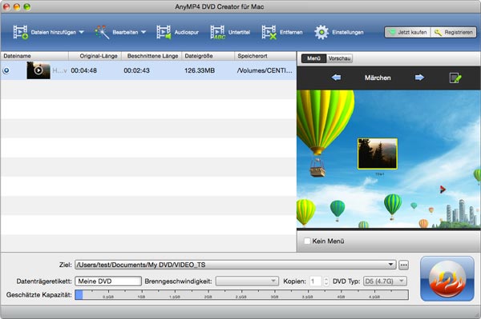481x319 pixels.
Task: Expand the Bearbeiten dropdown arrow
Action: click(x=143, y=32)
